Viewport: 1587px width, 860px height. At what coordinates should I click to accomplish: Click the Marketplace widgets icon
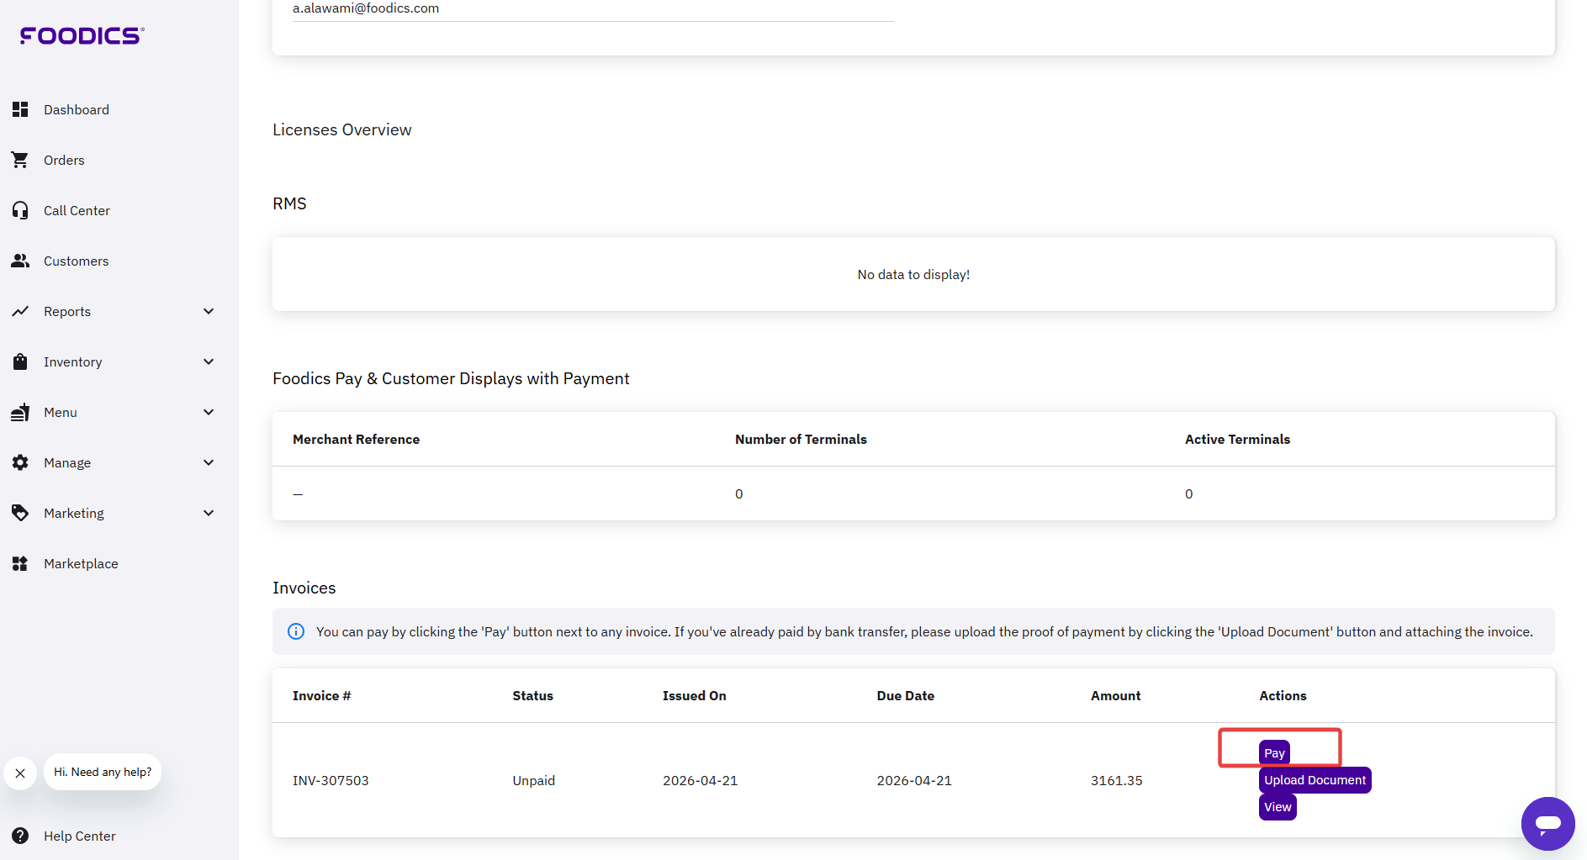pos(20,563)
